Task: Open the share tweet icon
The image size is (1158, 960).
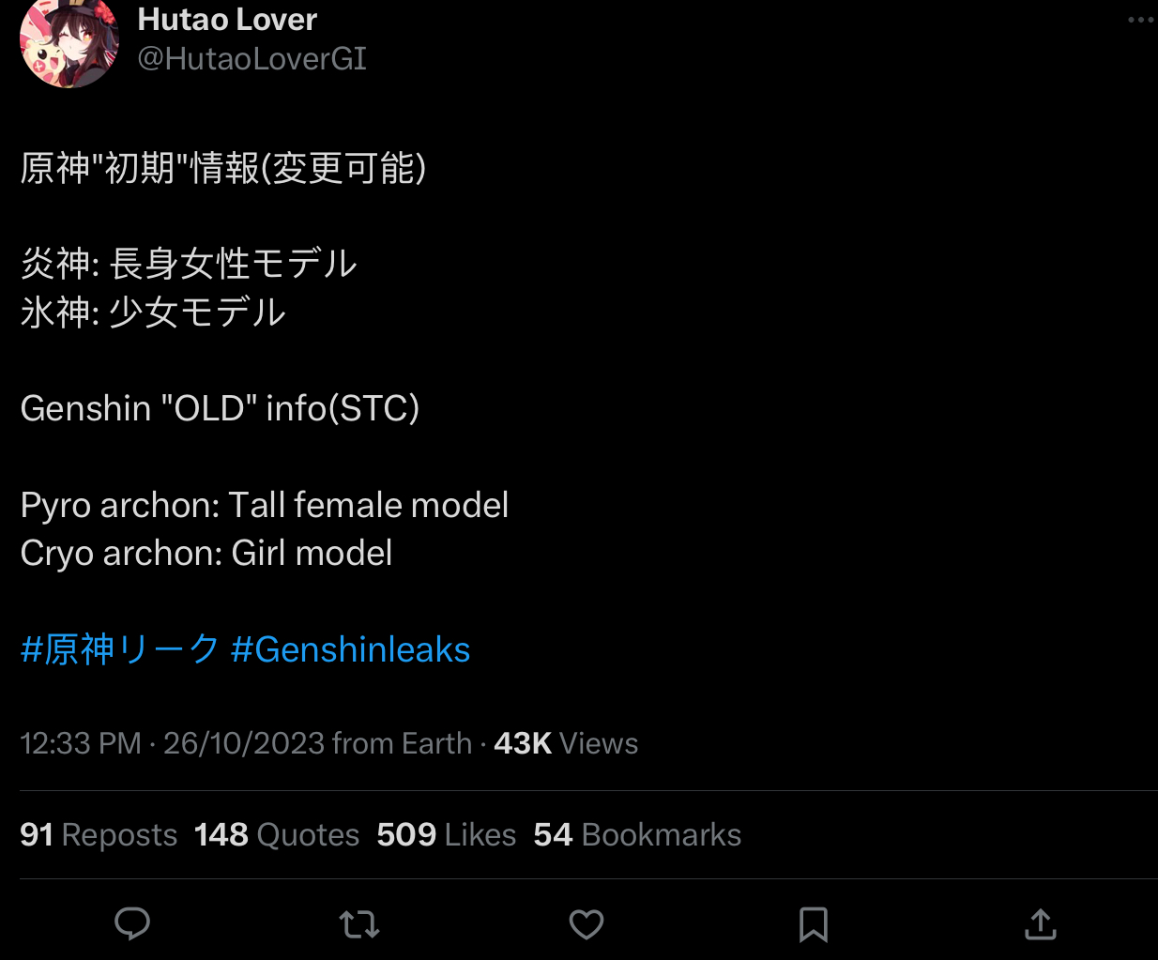Action: (x=1041, y=924)
